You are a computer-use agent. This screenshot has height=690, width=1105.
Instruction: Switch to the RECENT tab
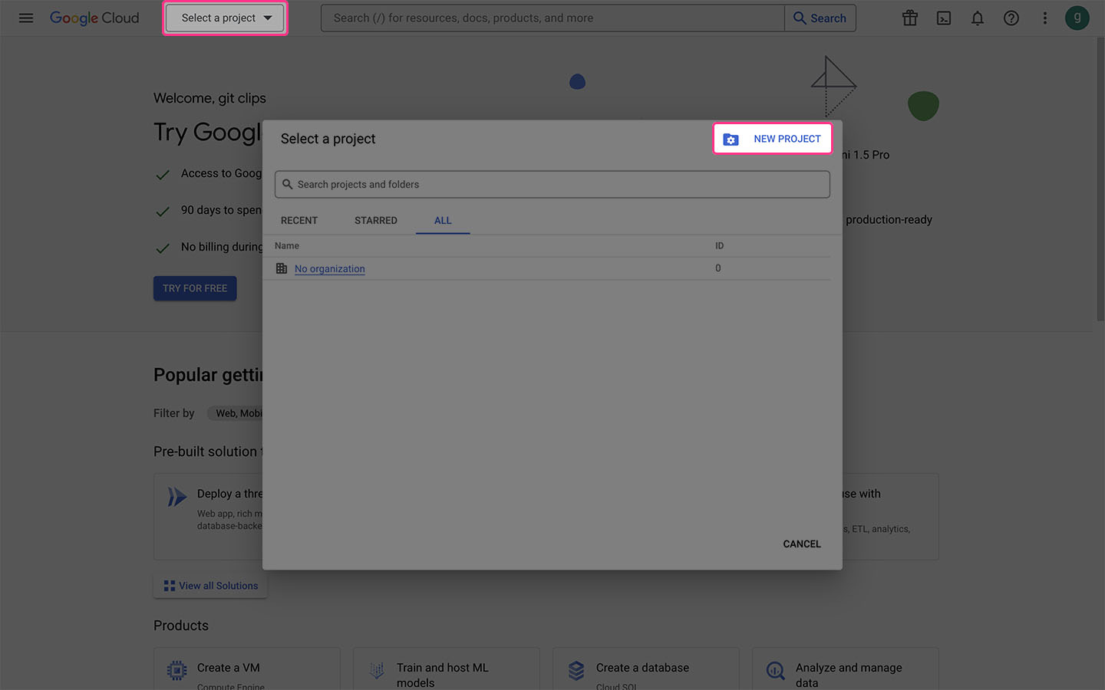(299, 221)
